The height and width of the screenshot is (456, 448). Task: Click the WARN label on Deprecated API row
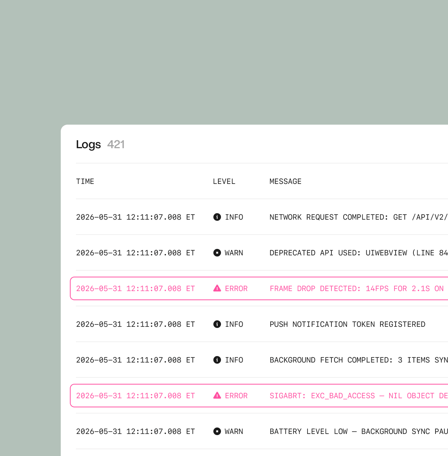pos(234,253)
